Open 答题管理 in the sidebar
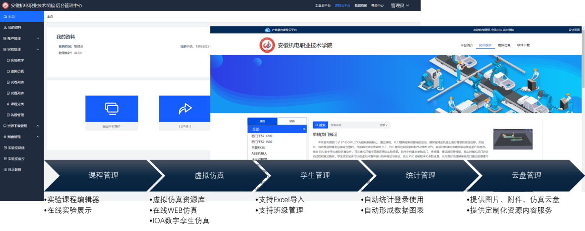 (x=15, y=115)
